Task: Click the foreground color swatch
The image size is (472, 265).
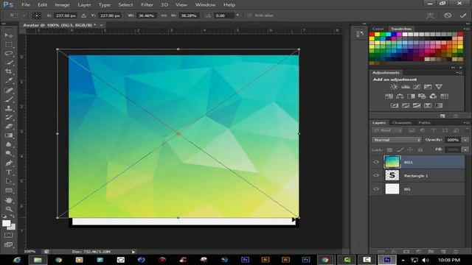Action: [x=6, y=223]
